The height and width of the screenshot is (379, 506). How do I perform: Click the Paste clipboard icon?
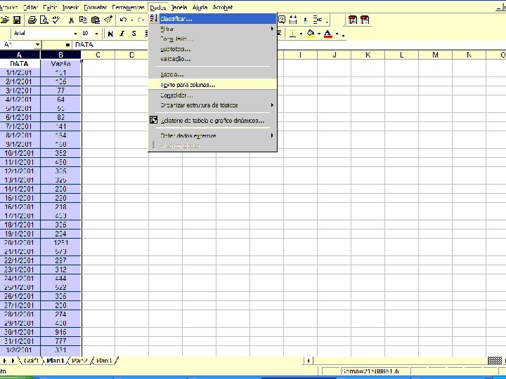click(x=96, y=20)
